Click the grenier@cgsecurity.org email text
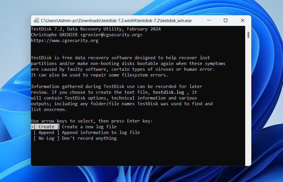Viewport: 283px width, 182px height. 111,35
